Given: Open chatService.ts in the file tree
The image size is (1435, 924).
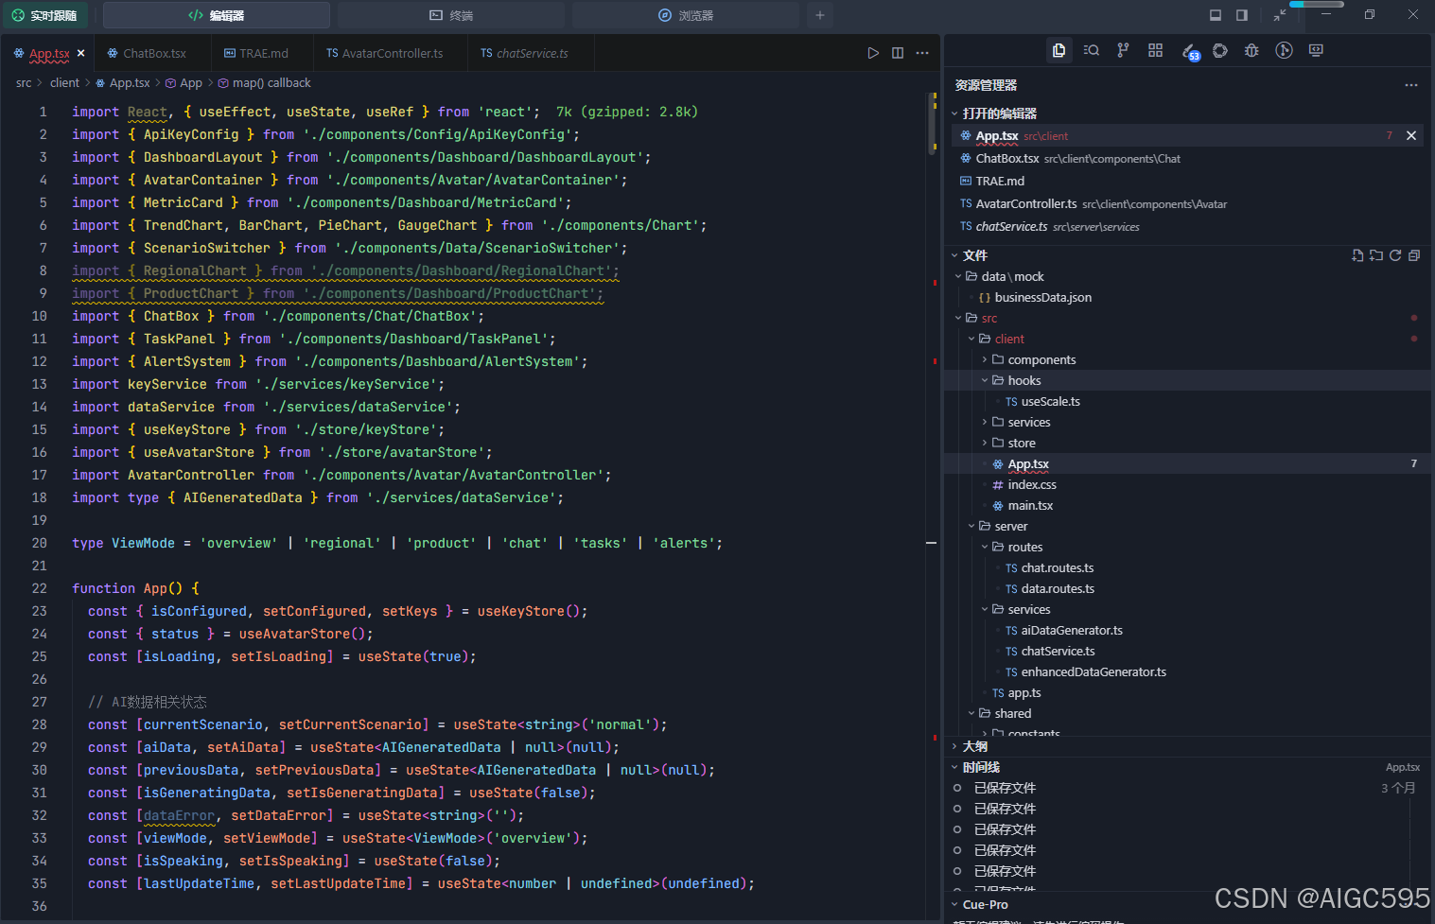Looking at the screenshot, I should pos(1058,651).
